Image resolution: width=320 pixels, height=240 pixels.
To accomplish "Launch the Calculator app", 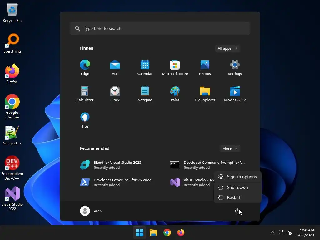I will [x=85, y=94].
